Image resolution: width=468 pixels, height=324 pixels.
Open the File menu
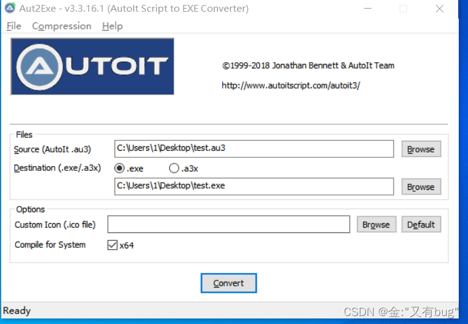pos(14,26)
